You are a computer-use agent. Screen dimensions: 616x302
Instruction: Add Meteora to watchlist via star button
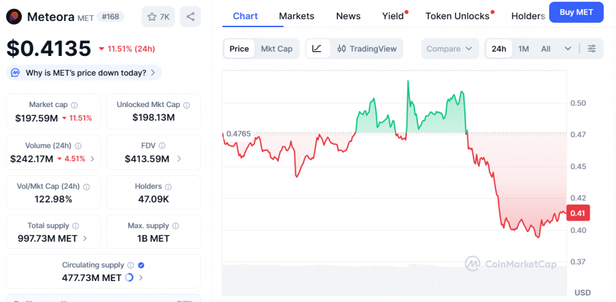point(158,16)
